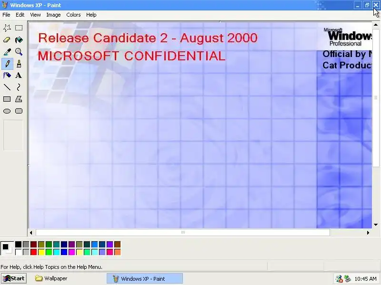Choose the bright yellow color swatch

[41, 252]
